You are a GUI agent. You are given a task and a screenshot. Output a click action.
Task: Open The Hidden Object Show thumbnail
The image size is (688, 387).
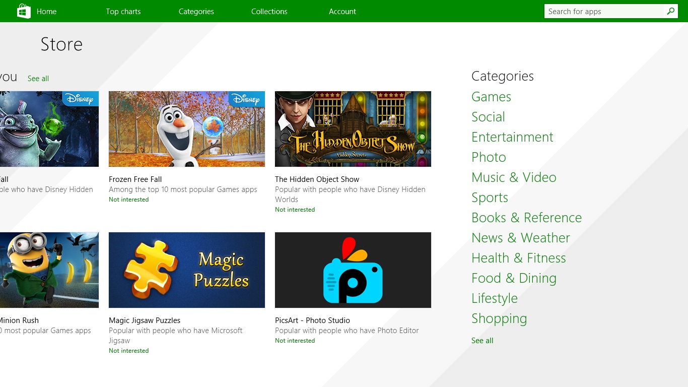coord(353,129)
